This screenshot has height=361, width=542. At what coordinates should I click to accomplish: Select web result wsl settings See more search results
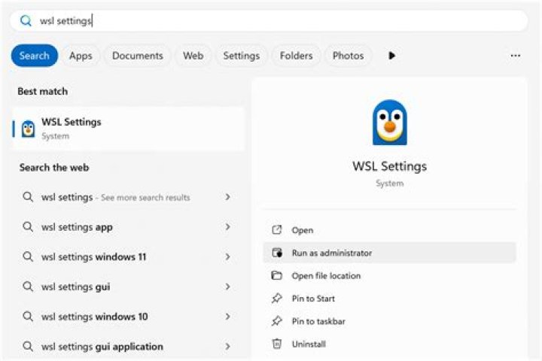pos(128,197)
